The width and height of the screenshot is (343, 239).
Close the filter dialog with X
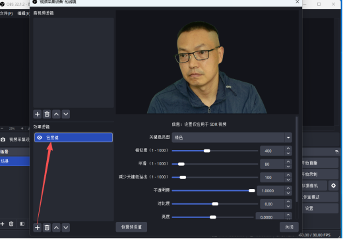pyautogui.click(x=297, y=2)
